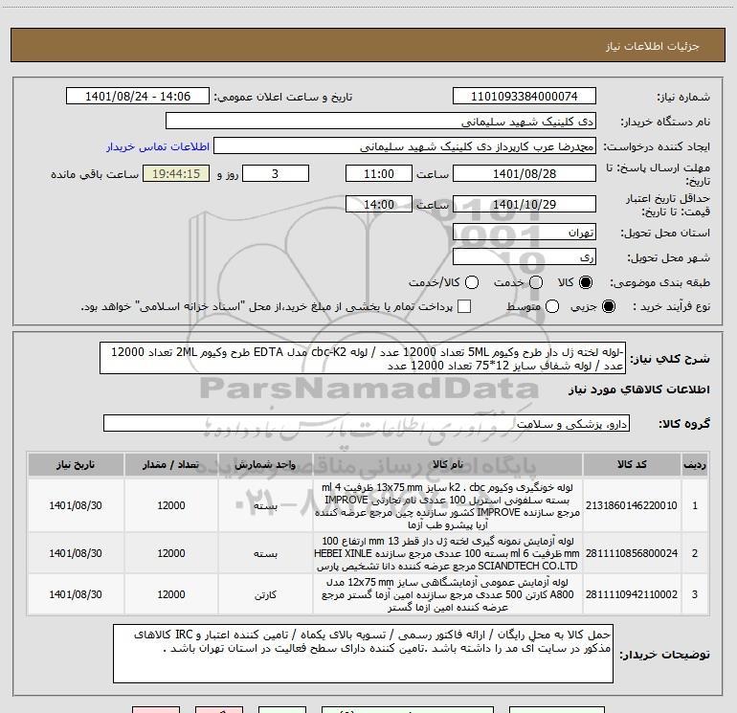Screen dimensions: 737x713
Task: Click the unit بسته in row 2
Action: [265, 554]
